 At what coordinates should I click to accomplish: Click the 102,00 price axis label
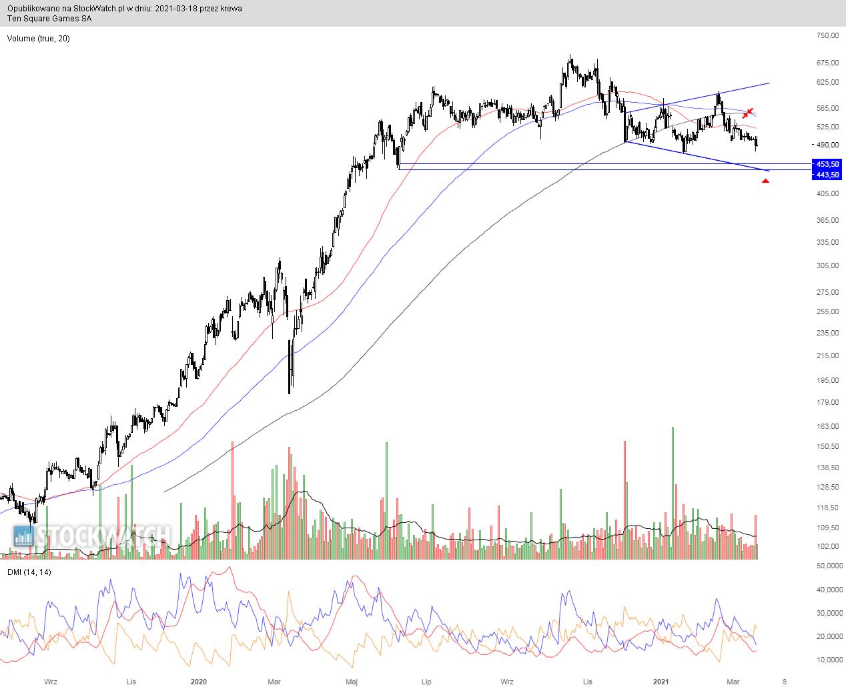827,546
